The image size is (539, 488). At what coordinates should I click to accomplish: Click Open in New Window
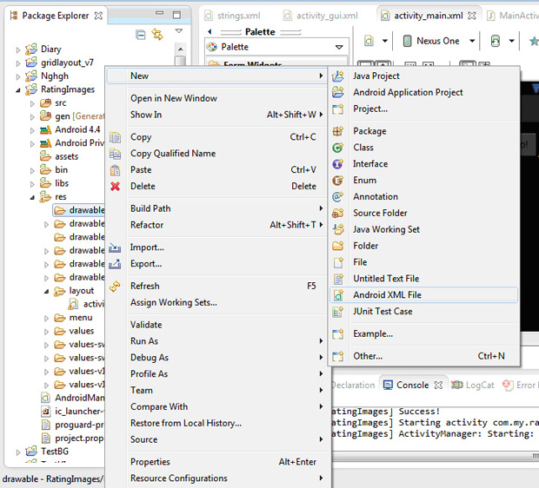coord(216,98)
